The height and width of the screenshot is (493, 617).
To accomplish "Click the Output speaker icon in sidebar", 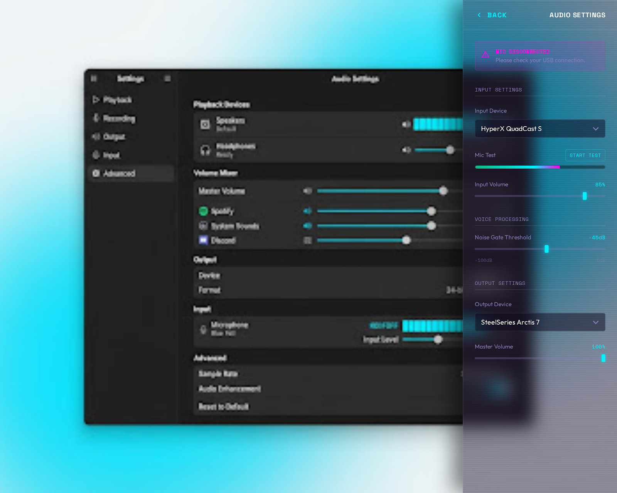I will click(x=96, y=136).
